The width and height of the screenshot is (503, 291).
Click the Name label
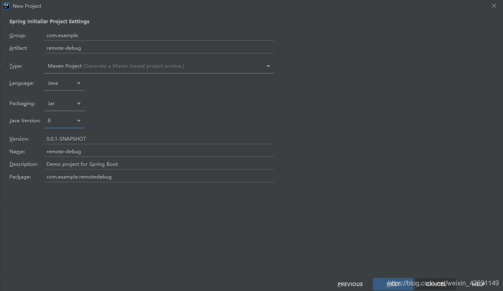tap(17, 152)
